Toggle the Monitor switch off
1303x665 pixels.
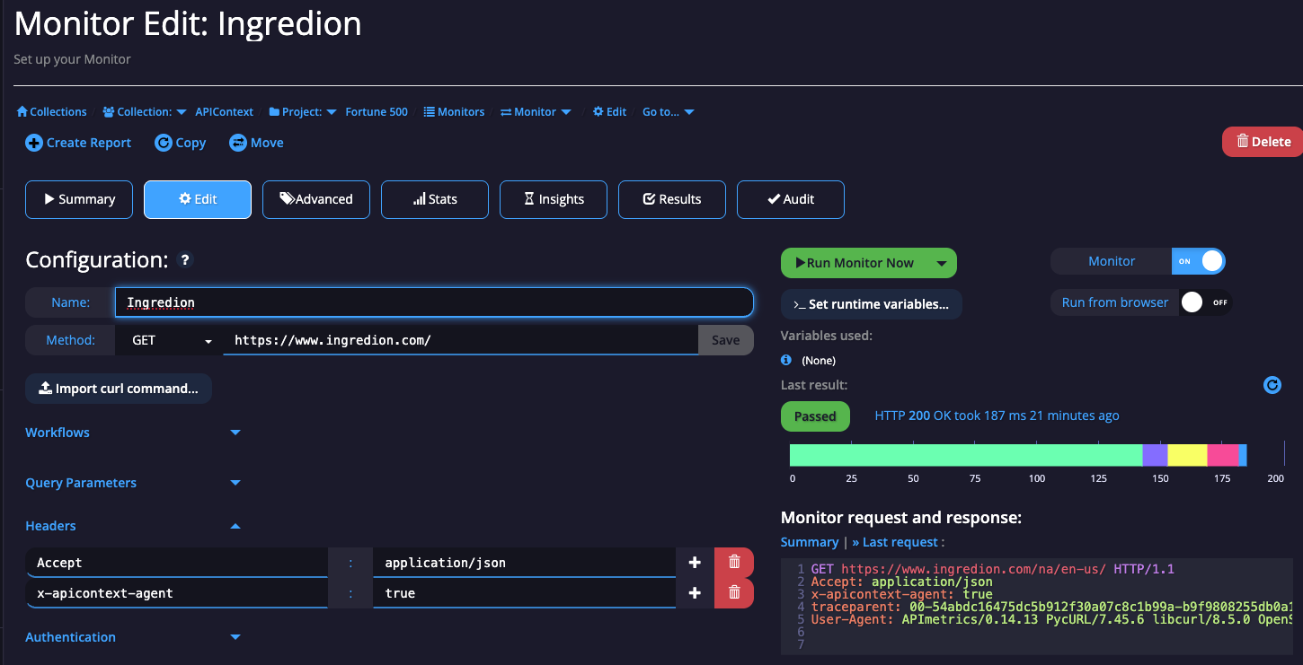coord(1199,260)
